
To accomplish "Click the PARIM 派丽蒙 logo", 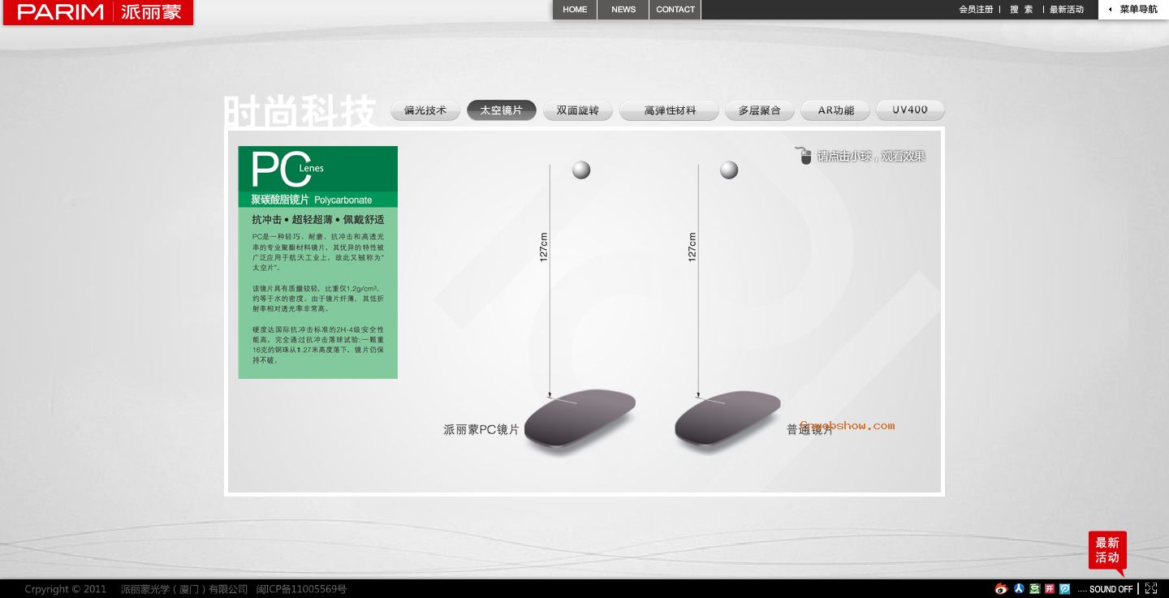I will click(98, 12).
